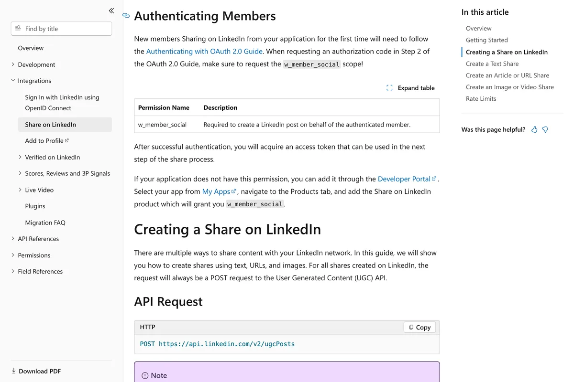Jump to Overview in In this article

(479, 29)
